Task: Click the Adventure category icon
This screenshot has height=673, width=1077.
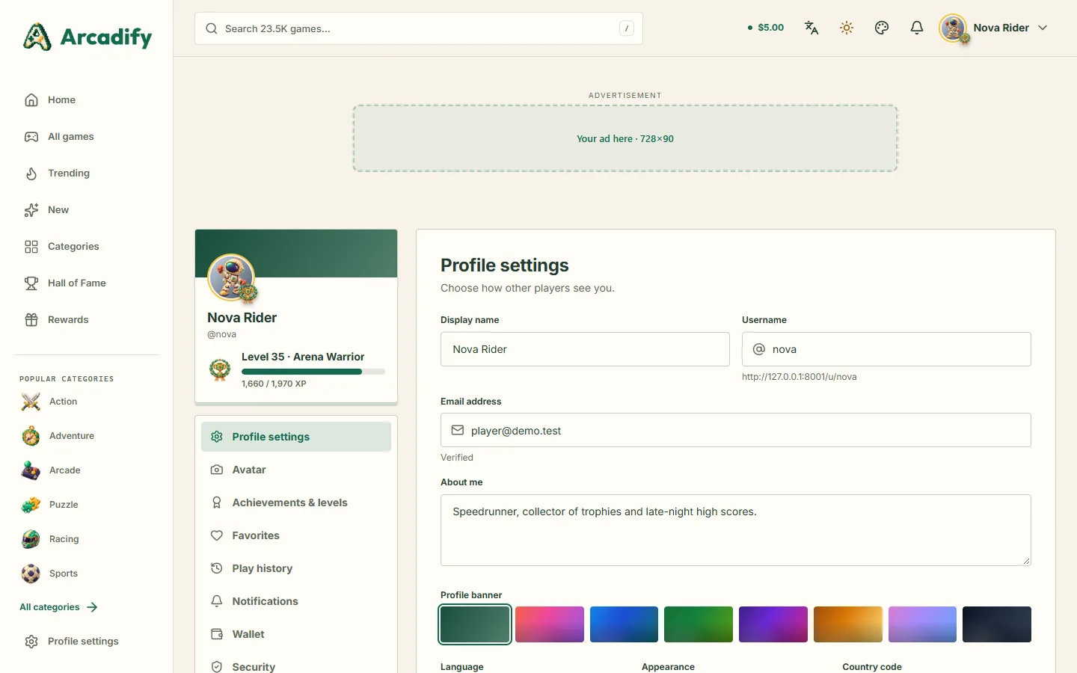Action: click(x=31, y=436)
